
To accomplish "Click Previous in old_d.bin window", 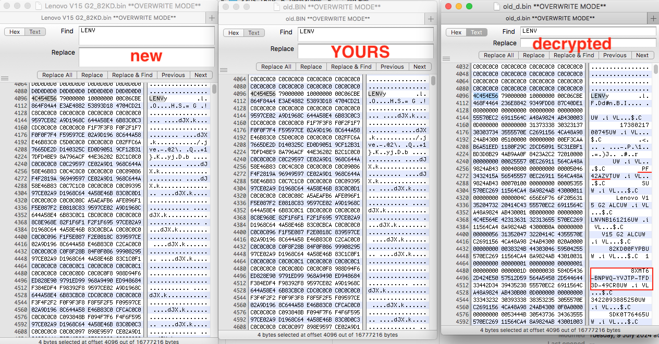I will 615,55.
